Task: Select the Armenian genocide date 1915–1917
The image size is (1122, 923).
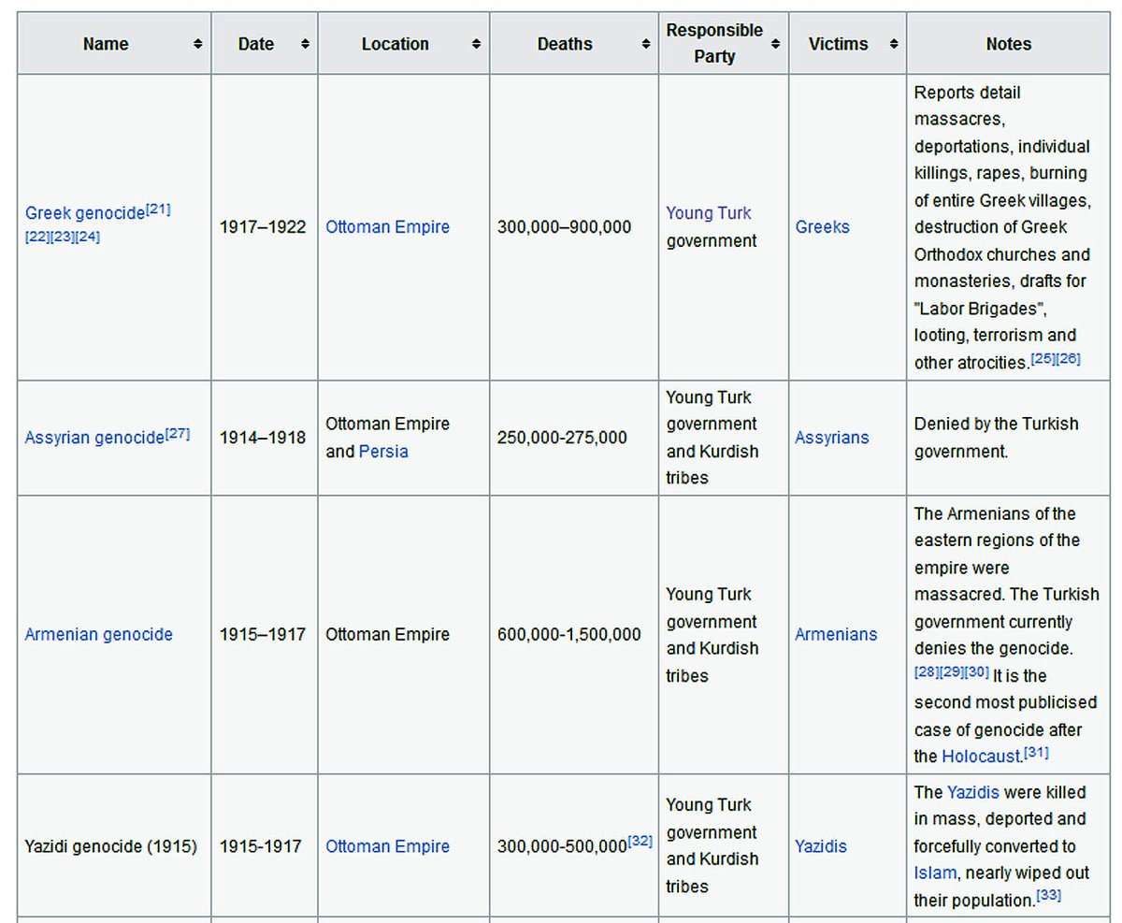Action: pyautogui.click(x=263, y=634)
